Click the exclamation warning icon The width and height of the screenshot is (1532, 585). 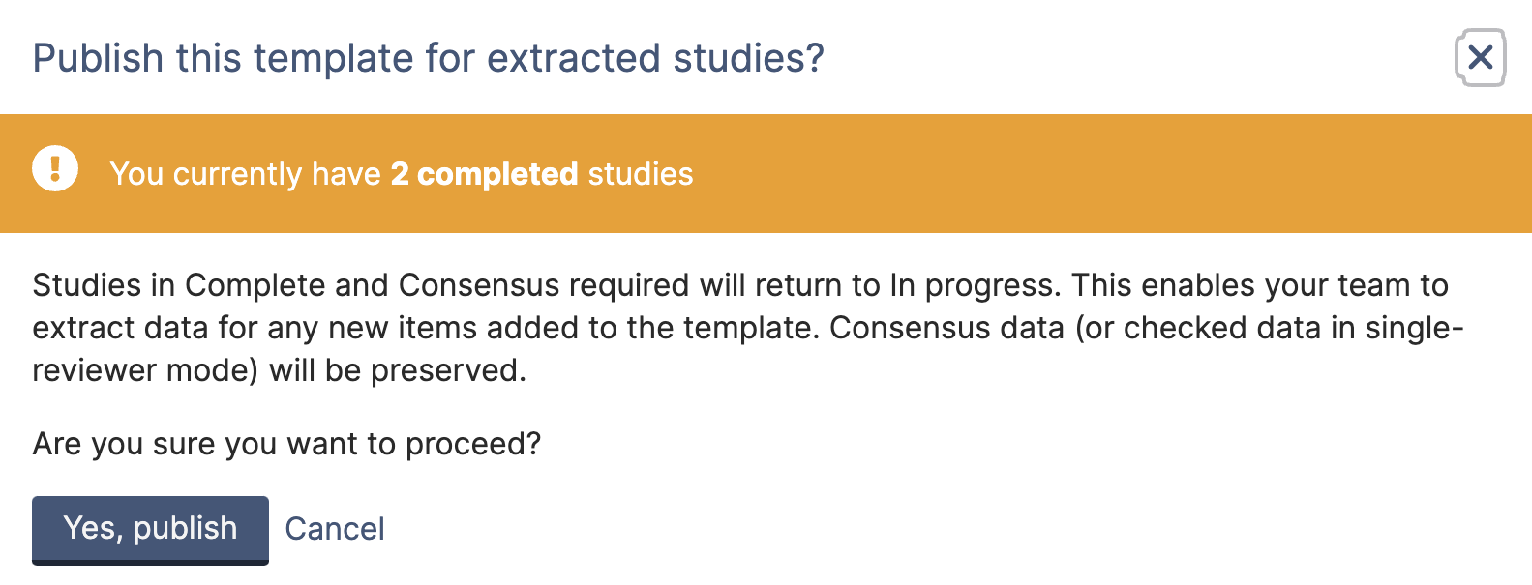click(55, 168)
